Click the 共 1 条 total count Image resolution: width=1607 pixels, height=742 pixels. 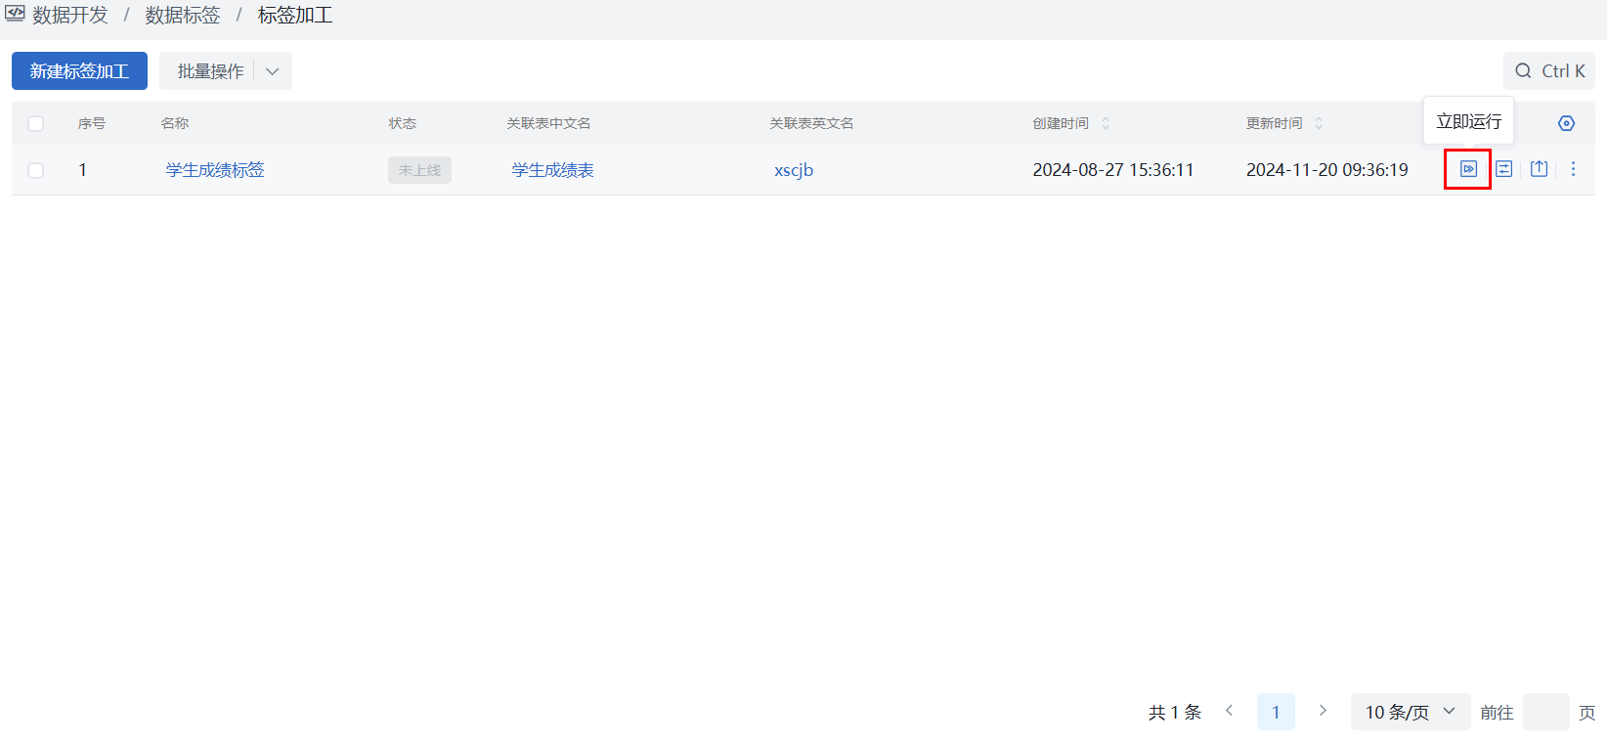[x=1175, y=713]
